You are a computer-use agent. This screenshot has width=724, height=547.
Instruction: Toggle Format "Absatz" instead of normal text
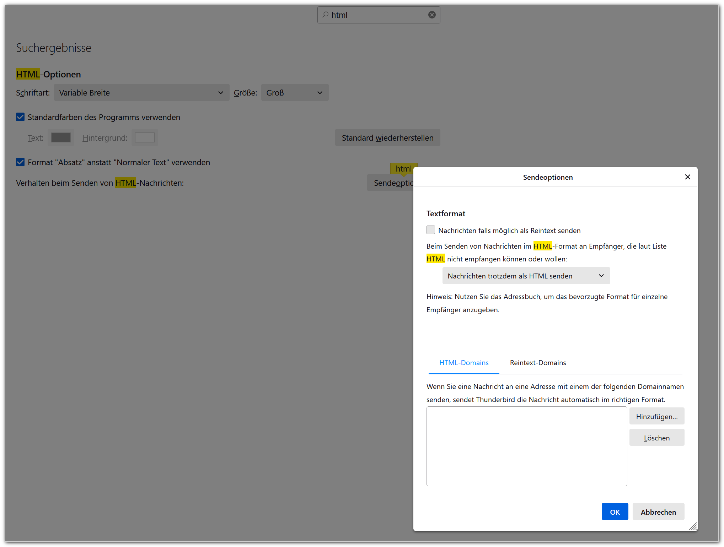pyautogui.click(x=20, y=162)
